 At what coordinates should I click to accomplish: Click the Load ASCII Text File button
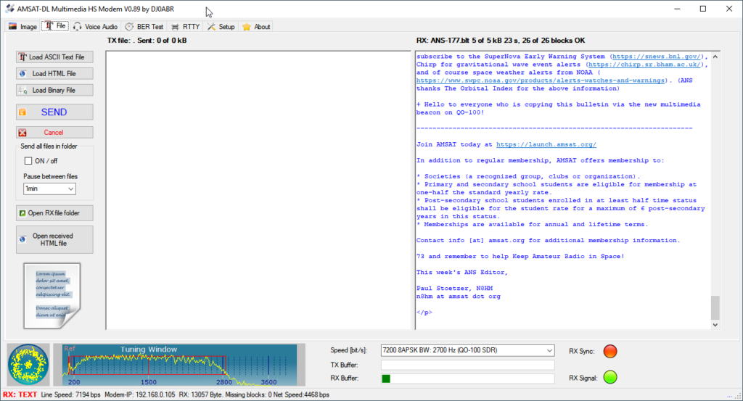(54, 57)
